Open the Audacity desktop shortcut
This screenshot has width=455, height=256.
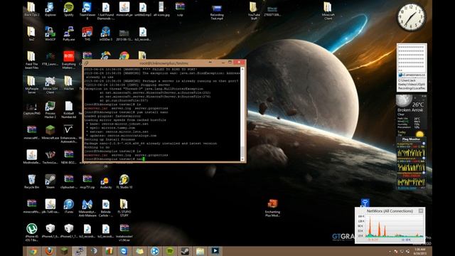[106, 182]
